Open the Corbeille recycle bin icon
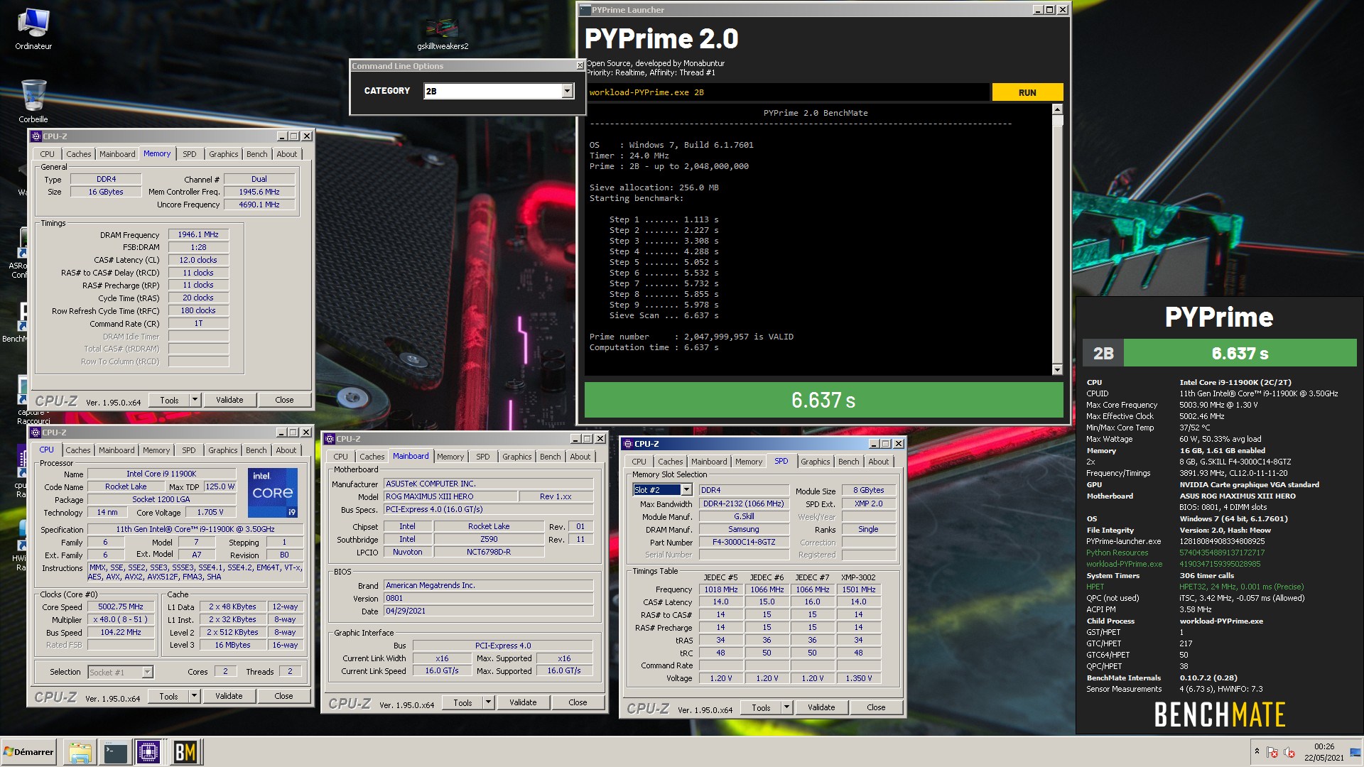This screenshot has width=1364, height=767. pyautogui.click(x=33, y=100)
